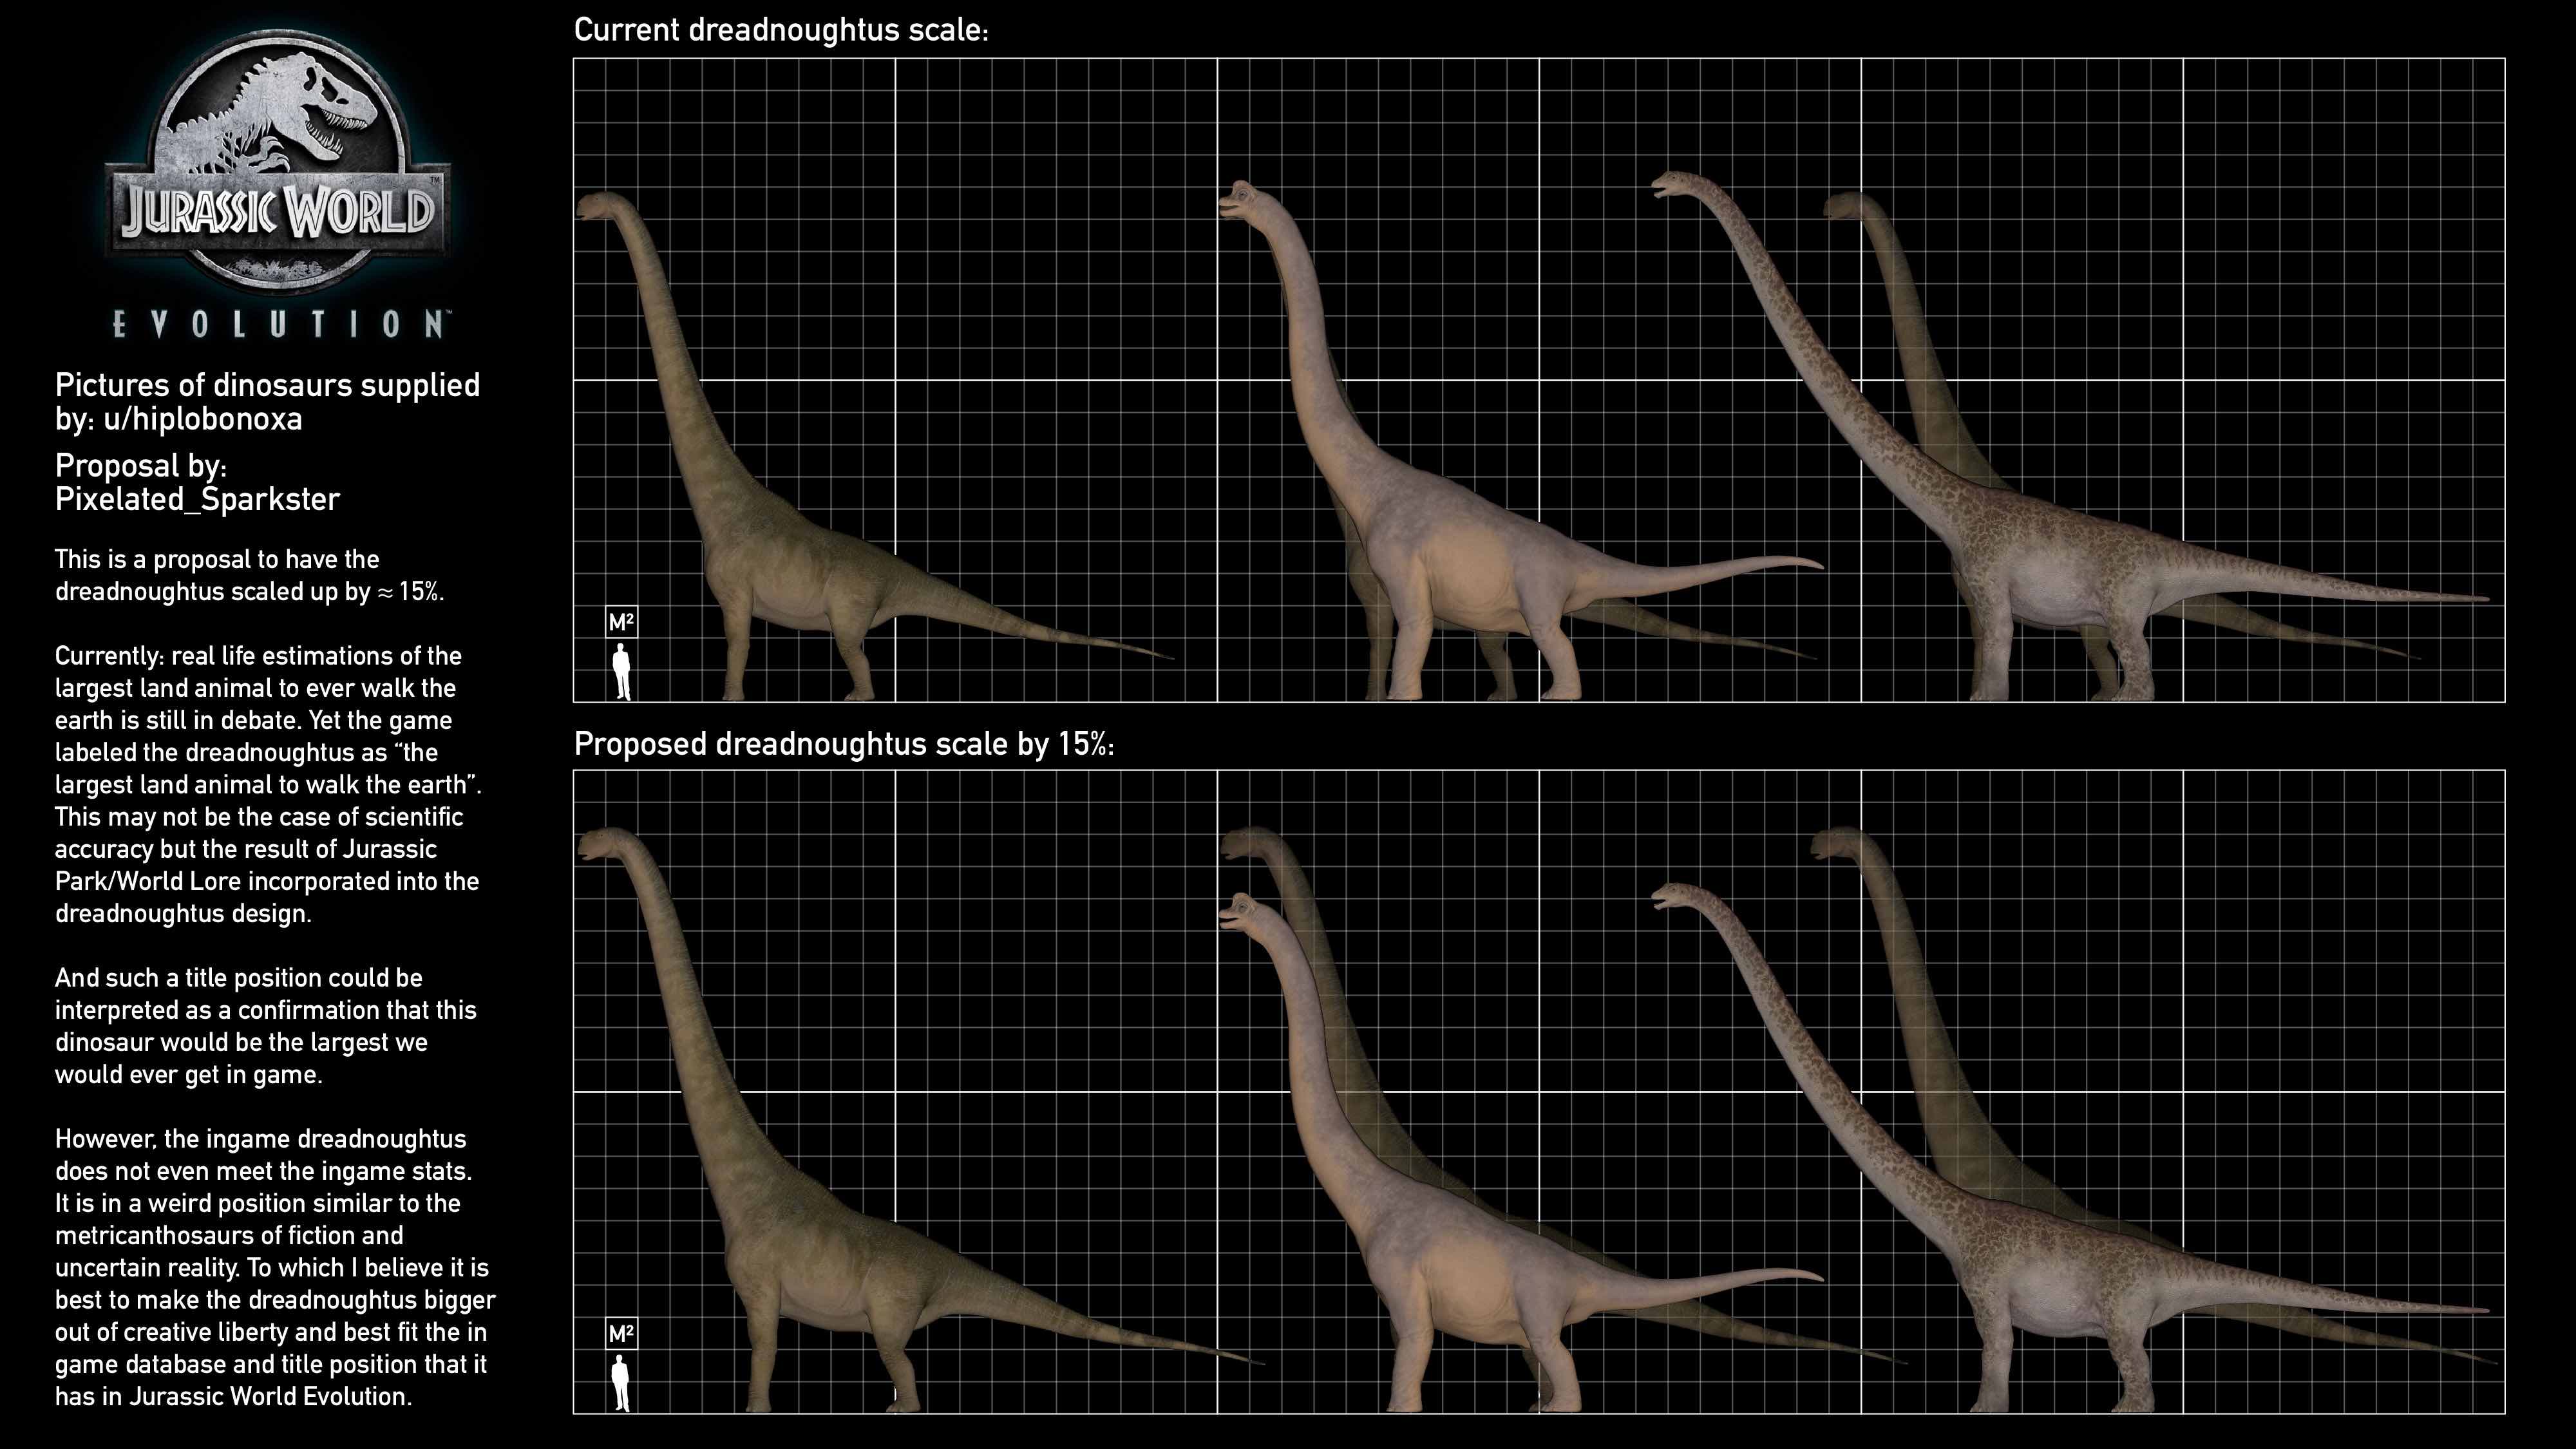Screen dimensions: 2576x1449
Task: Click the line 'has in Jurassic World Evolution.'
Action: [x=234, y=1397]
